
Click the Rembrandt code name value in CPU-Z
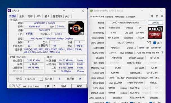[x=35, y=26]
